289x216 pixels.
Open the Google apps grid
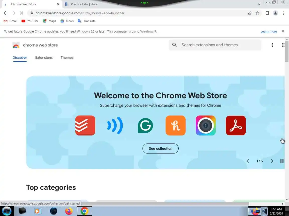click(x=283, y=45)
